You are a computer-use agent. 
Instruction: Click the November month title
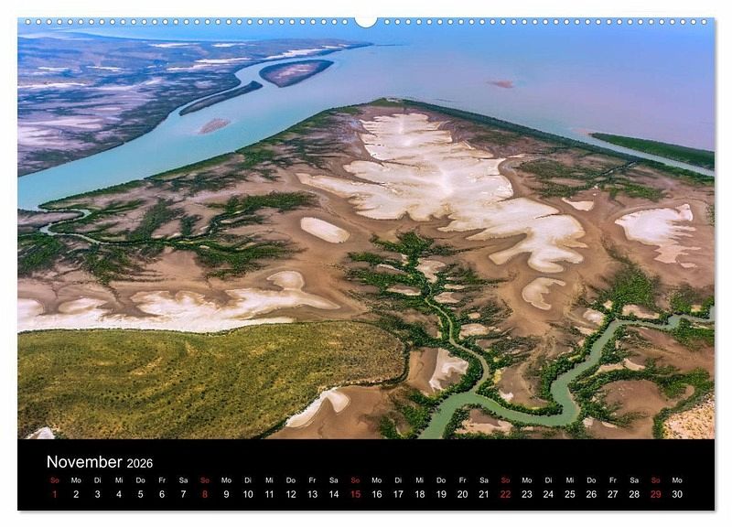click(x=84, y=462)
